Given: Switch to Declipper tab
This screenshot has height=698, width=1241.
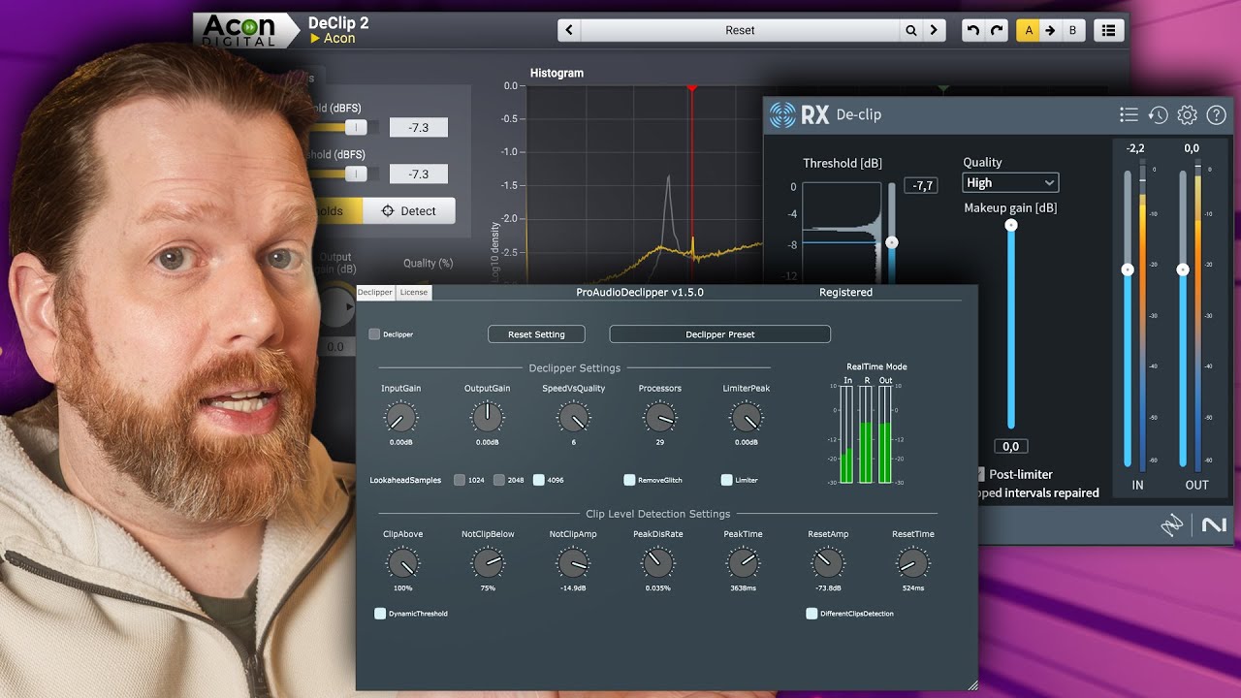Looking at the screenshot, I should [x=375, y=292].
